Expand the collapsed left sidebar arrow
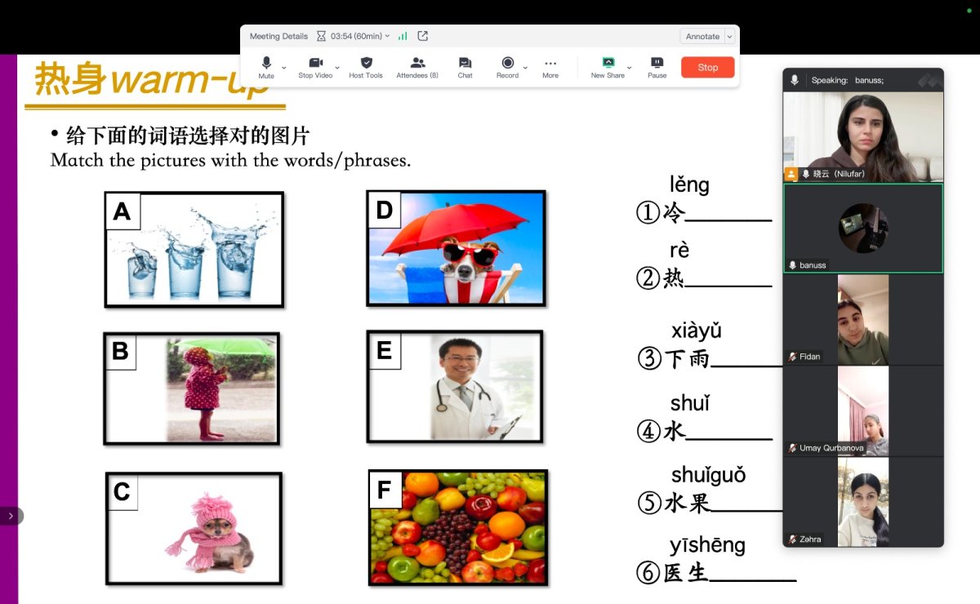The image size is (980, 604). [x=11, y=516]
